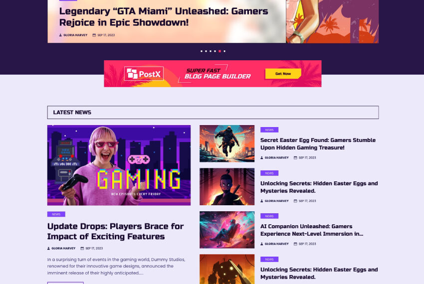Click the PostX logo in banner

click(x=144, y=74)
